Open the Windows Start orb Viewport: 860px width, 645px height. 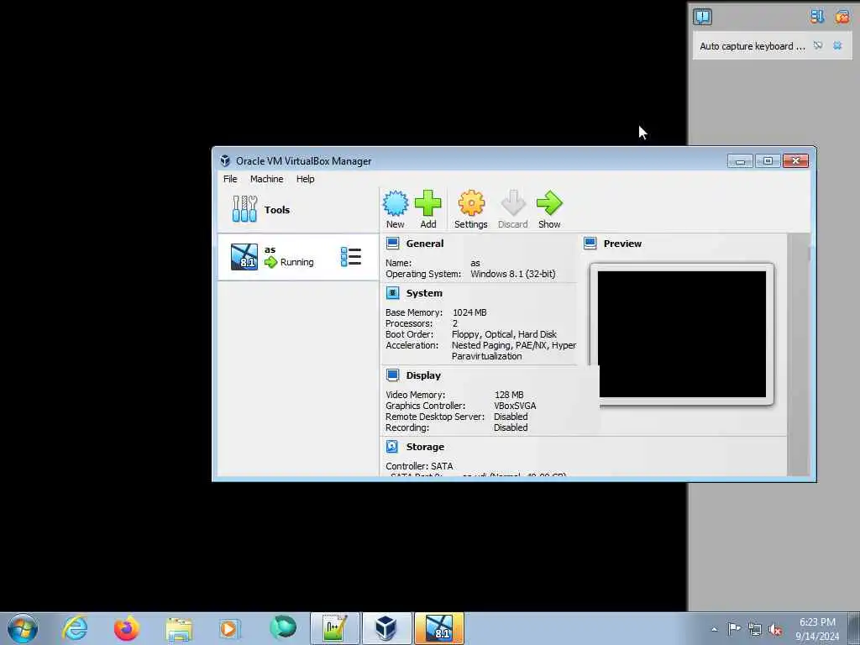[x=23, y=628]
